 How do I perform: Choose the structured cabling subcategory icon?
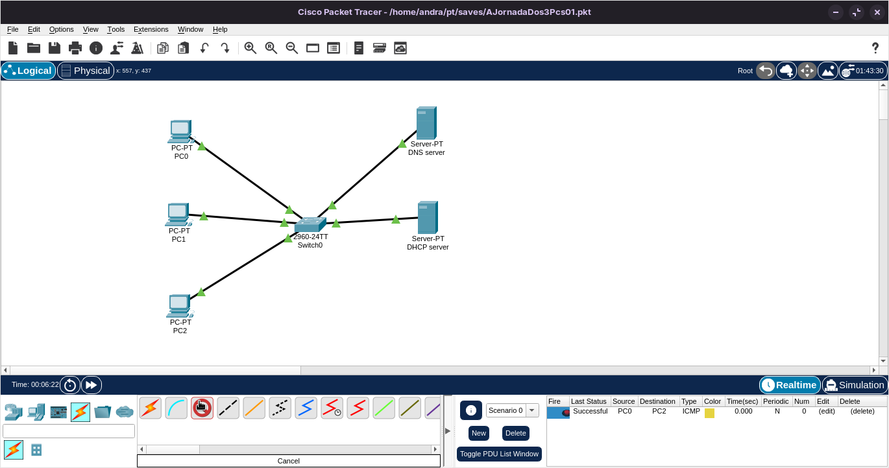pos(36,449)
